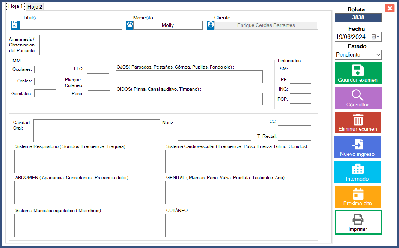
Task: Click the user icon next to Cliente
Action: [x=211, y=25]
